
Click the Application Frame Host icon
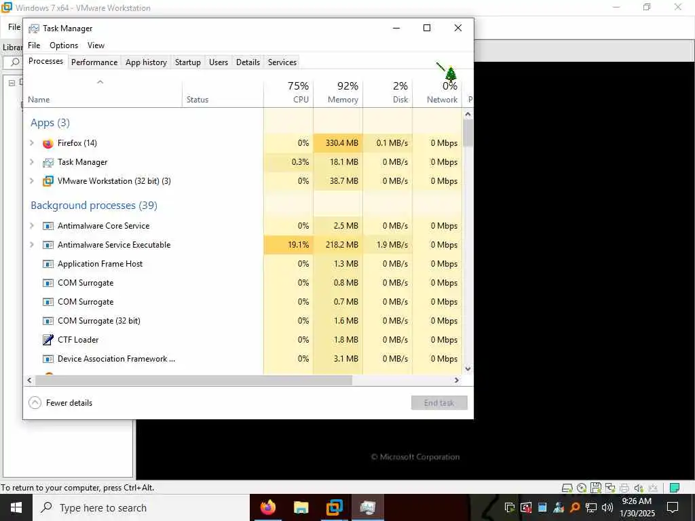point(48,264)
